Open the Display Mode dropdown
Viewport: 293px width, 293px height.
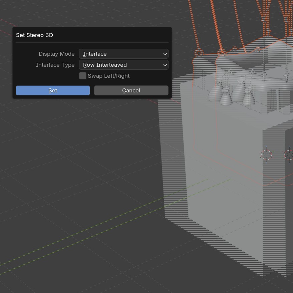[x=124, y=54]
